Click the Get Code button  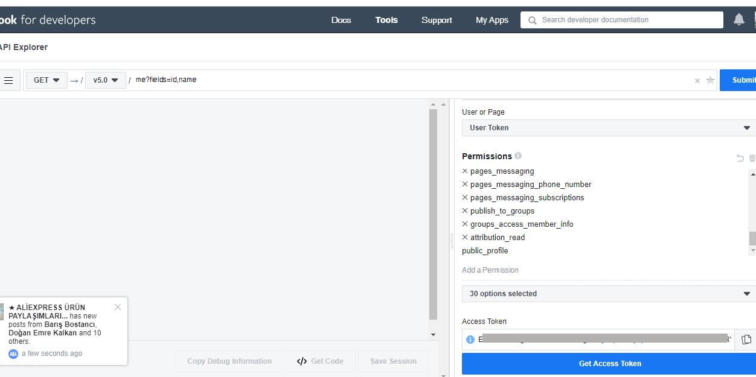tap(321, 361)
